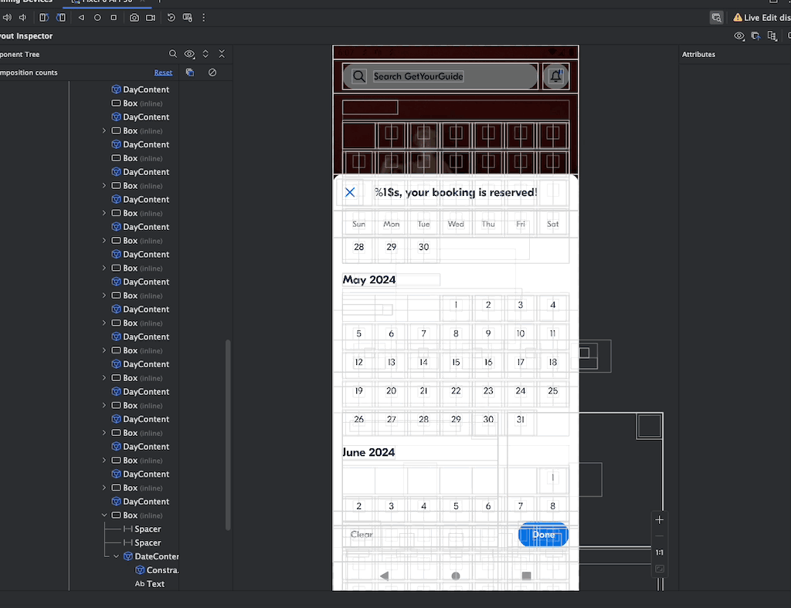Click the Reset recomposition counts link

click(163, 73)
